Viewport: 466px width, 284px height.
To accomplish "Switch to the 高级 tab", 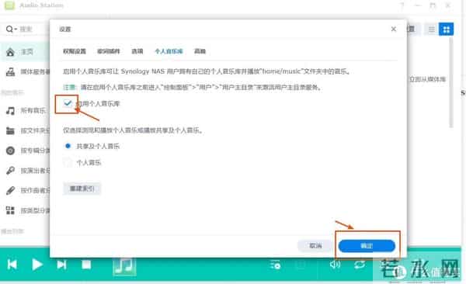I will click(200, 51).
